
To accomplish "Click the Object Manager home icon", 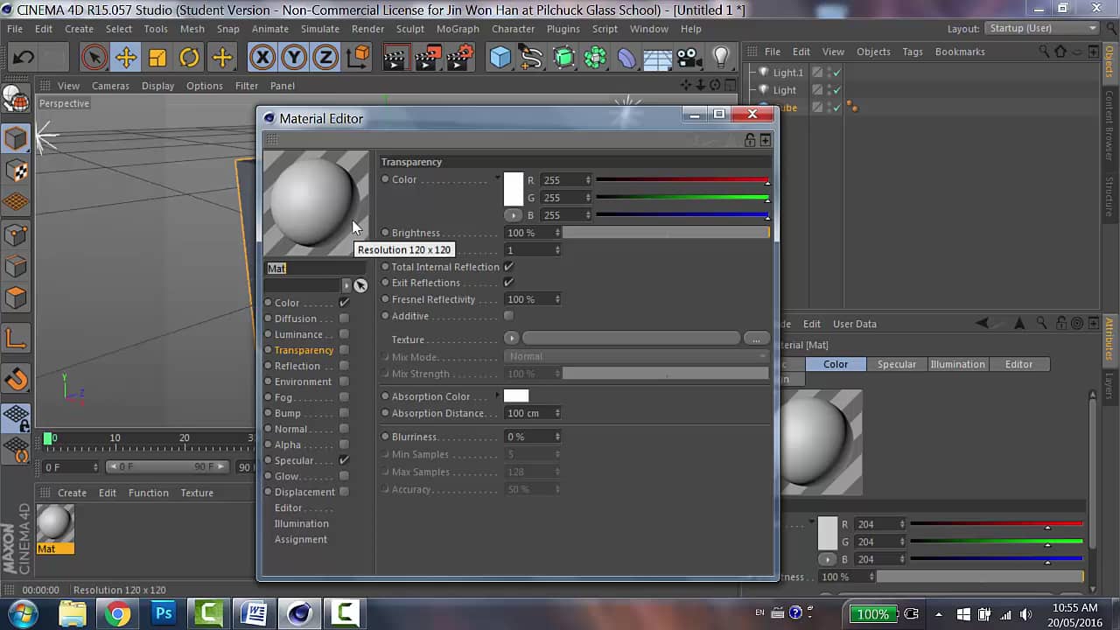I will click(x=1060, y=52).
